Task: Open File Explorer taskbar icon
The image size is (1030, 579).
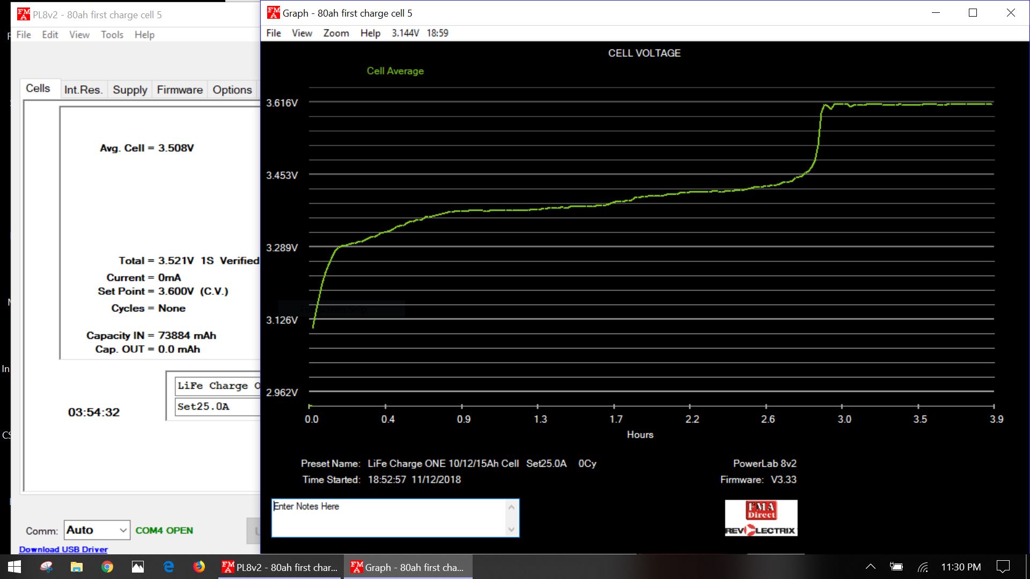Action: 77,567
